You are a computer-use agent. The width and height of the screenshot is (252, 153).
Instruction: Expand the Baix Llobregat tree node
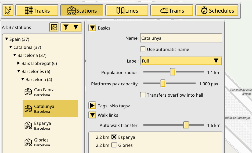click(x=19, y=63)
